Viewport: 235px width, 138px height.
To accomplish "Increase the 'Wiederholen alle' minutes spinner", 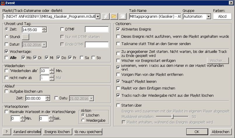I will [x=52, y=69].
